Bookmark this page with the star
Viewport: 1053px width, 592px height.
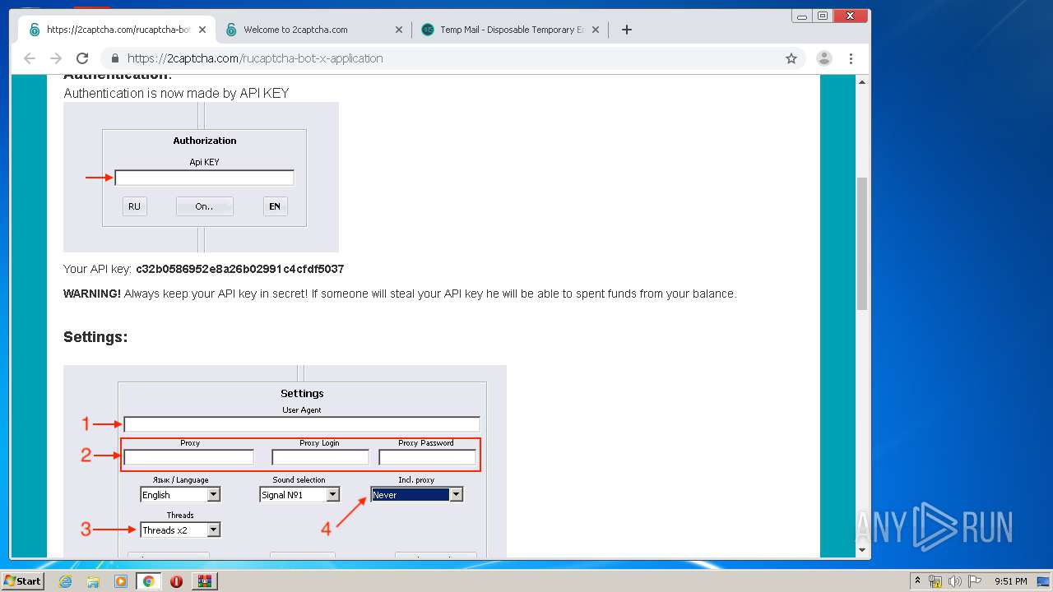pyautogui.click(x=791, y=58)
